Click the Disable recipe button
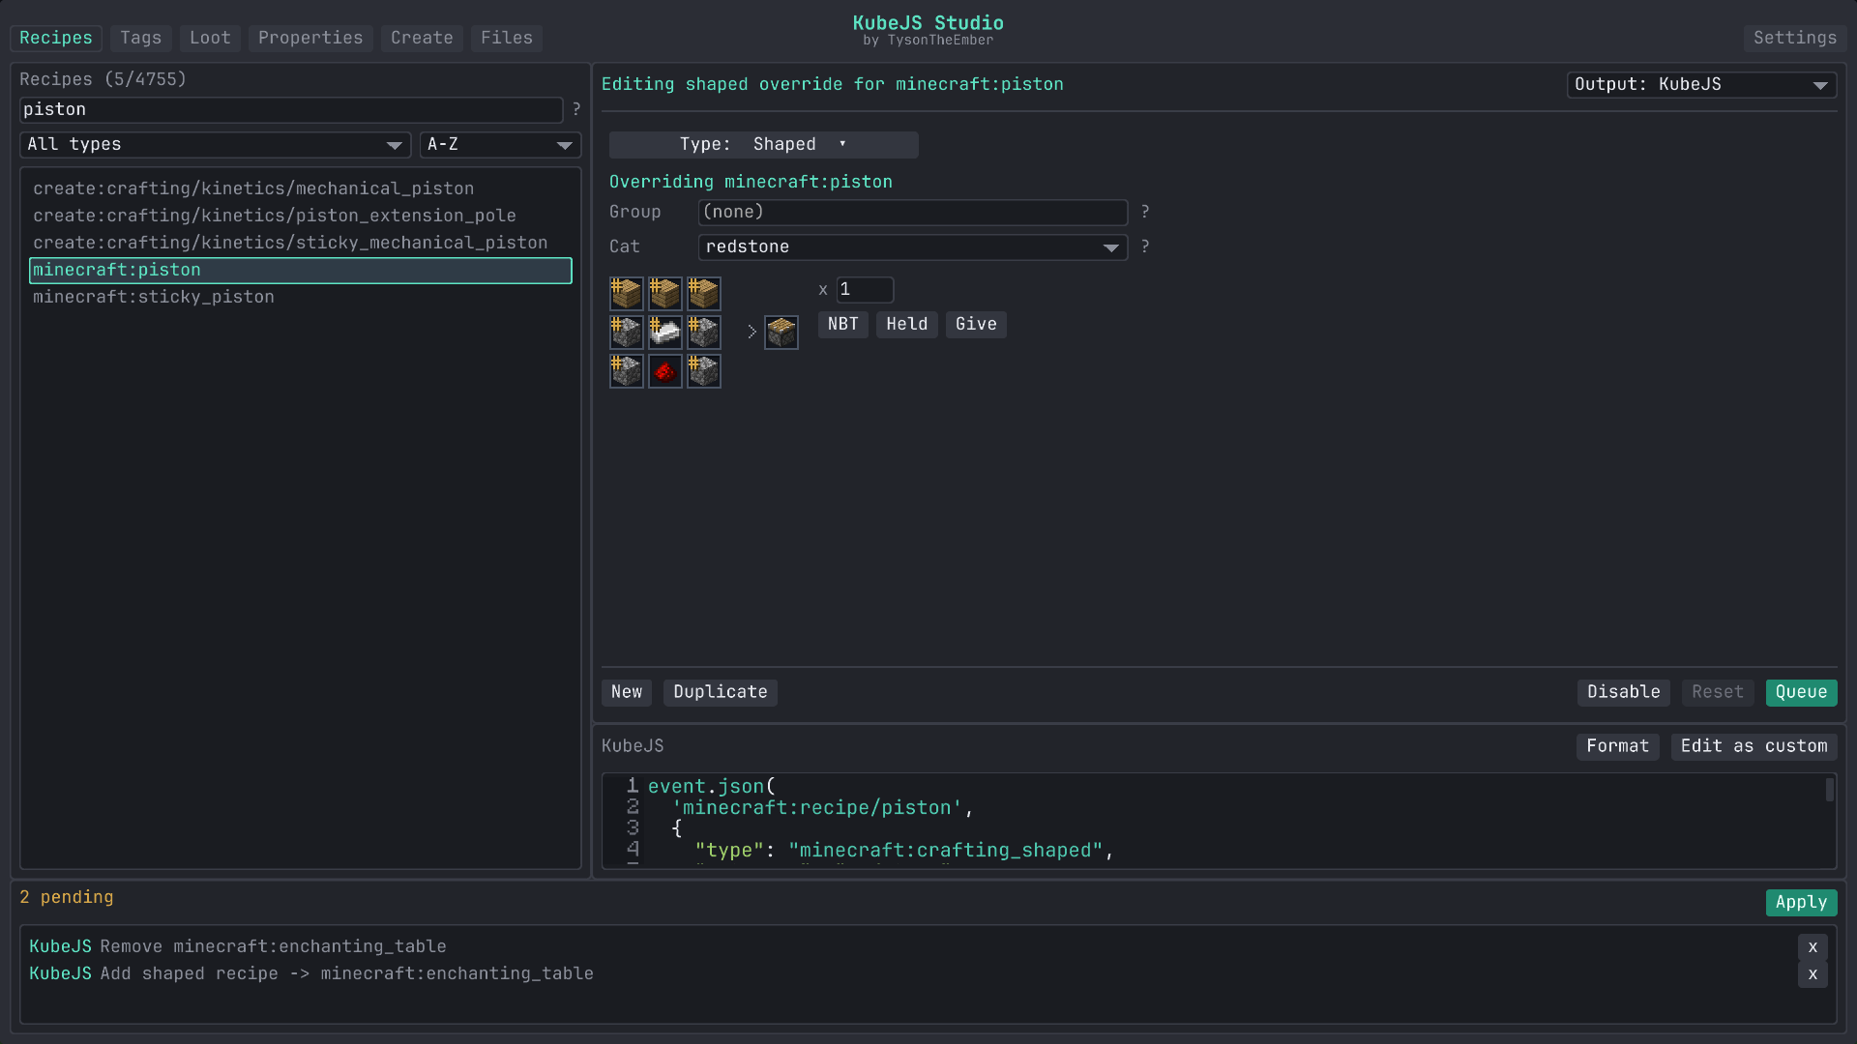This screenshot has height=1044, width=1857. click(x=1624, y=692)
